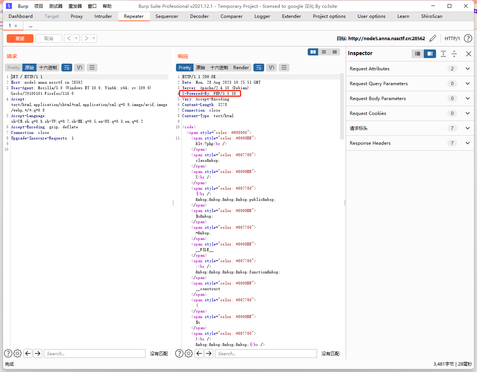Go to next match in response search
Image resolution: width=477 pixels, height=372 pixels.
point(209,353)
